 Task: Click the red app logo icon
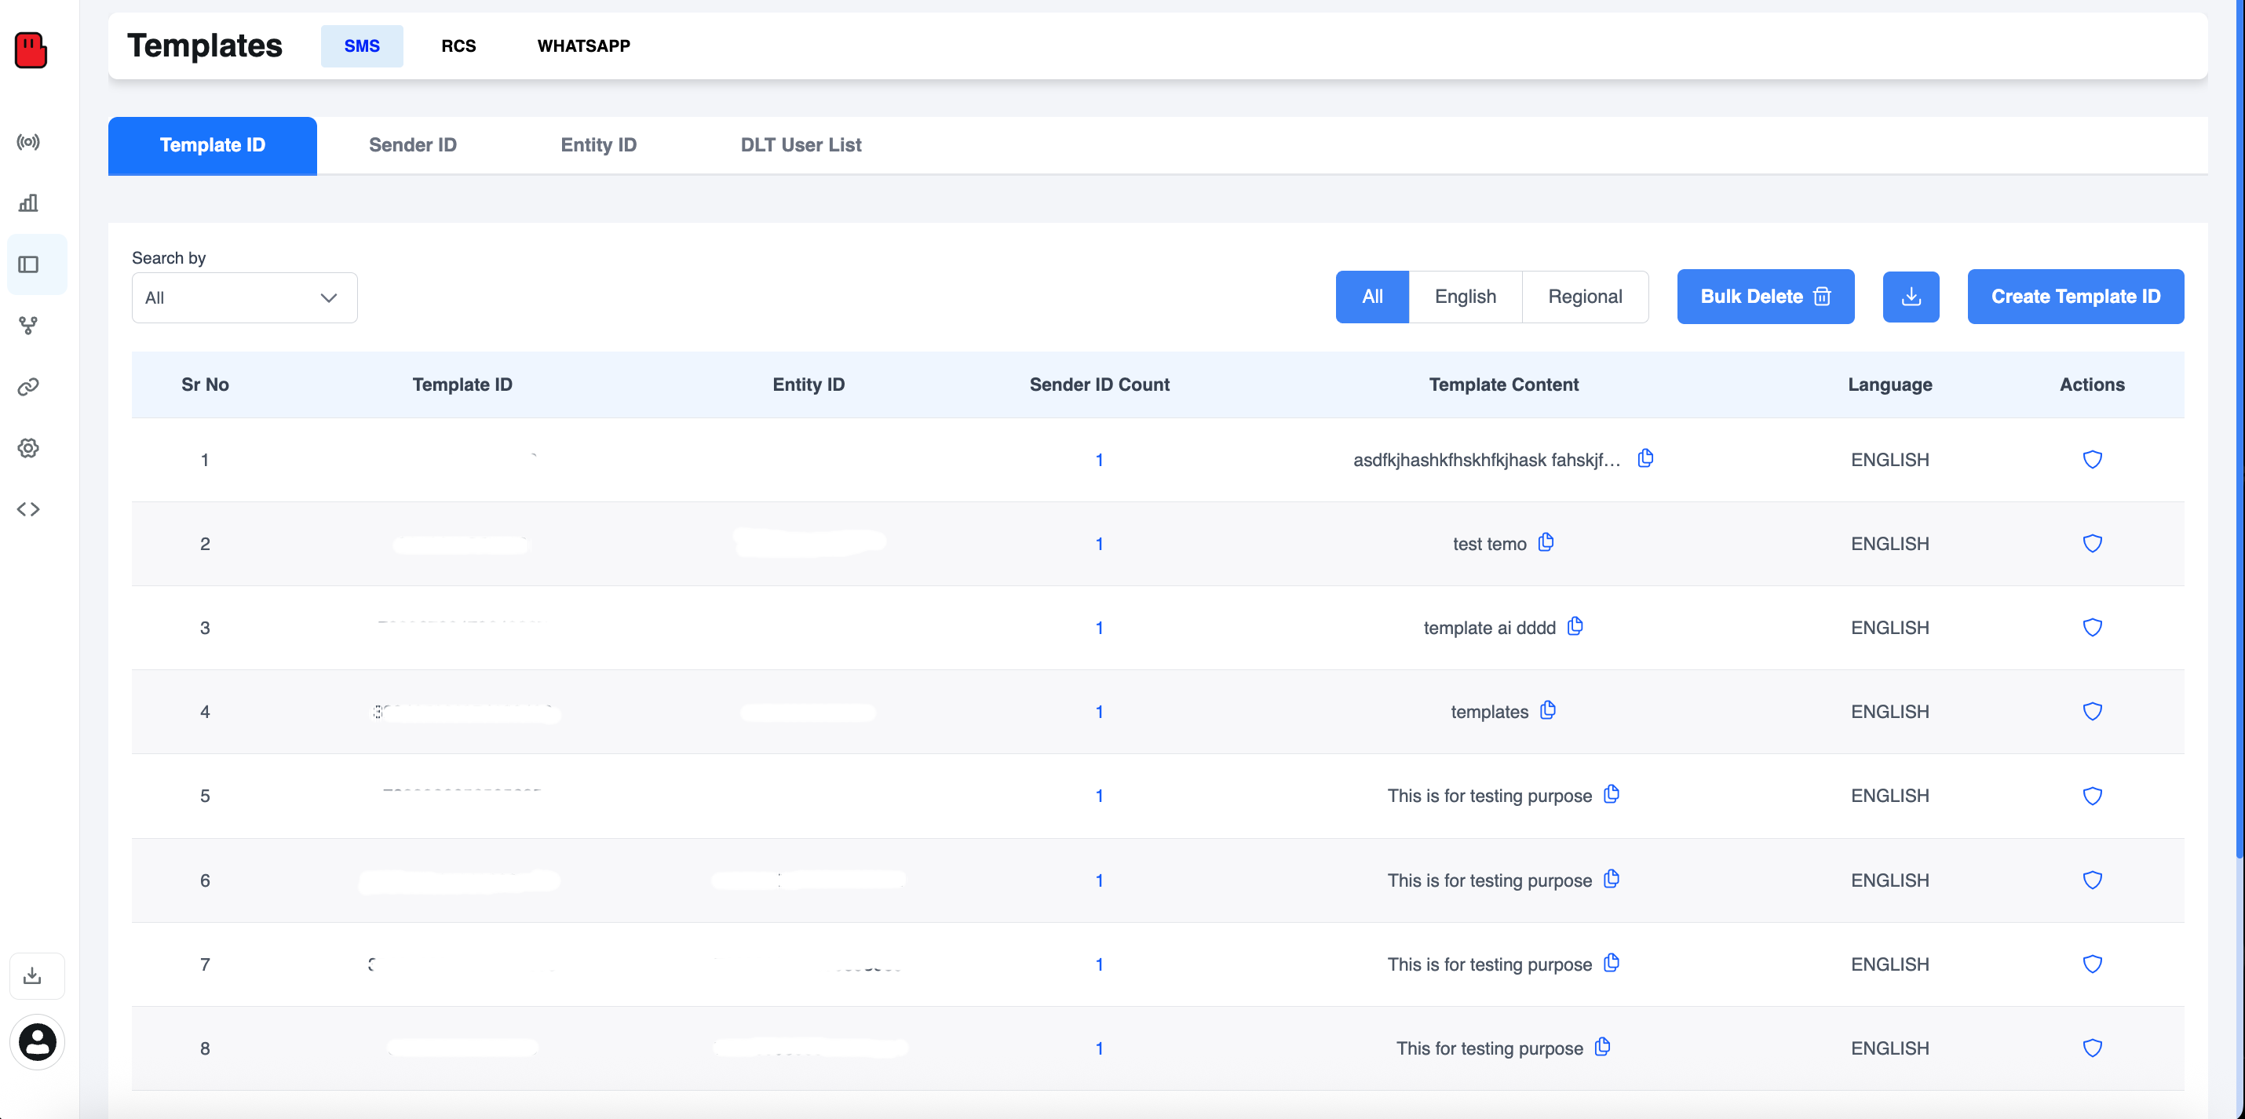(x=31, y=49)
